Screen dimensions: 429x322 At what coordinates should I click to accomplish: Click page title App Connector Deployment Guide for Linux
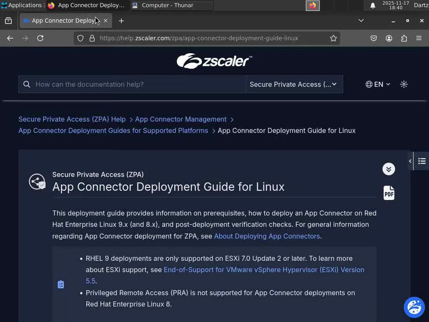pyautogui.click(x=168, y=187)
